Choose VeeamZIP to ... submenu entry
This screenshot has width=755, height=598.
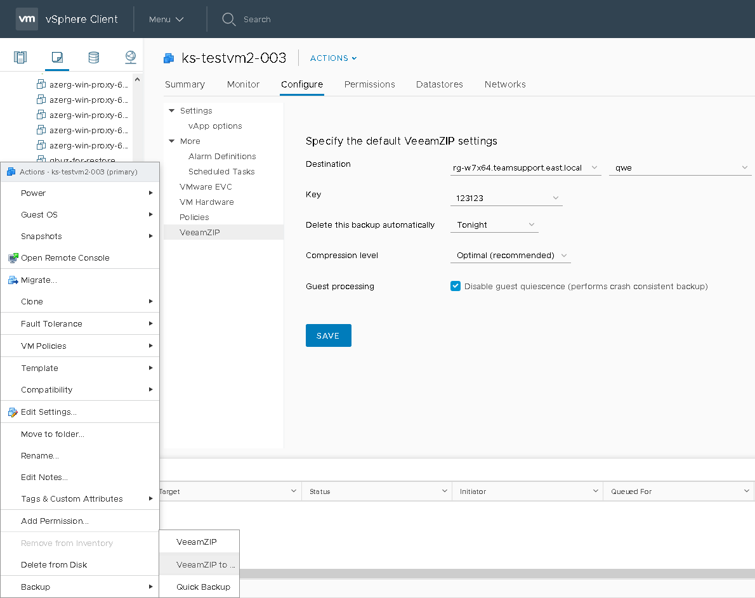(x=199, y=564)
